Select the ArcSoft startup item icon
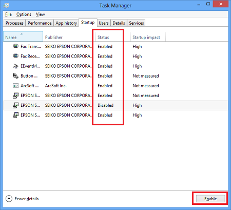The image size is (231, 210). tap(16, 85)
